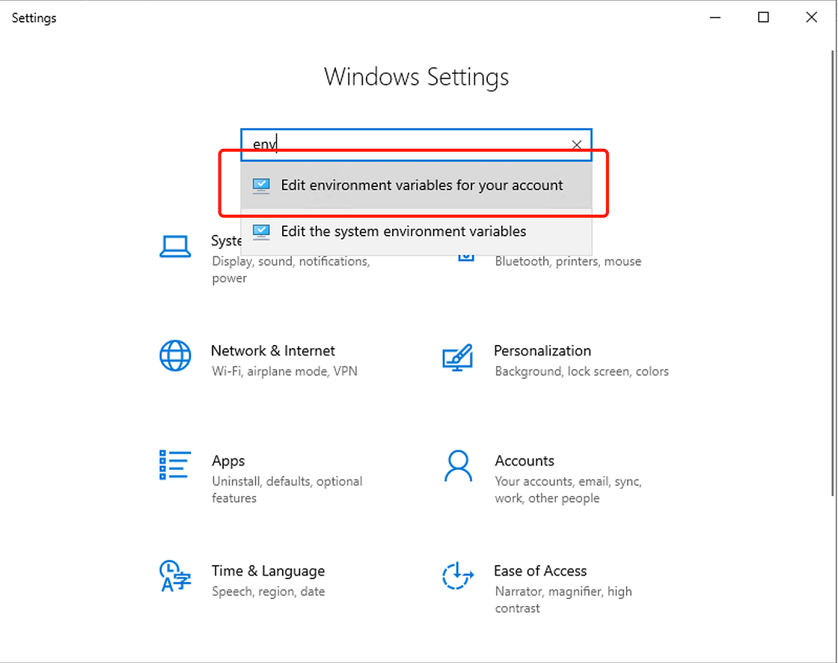Click icon beside Edit the system environment variables
The width and height of the screenshot is (838, 663).
click(261, 231)
